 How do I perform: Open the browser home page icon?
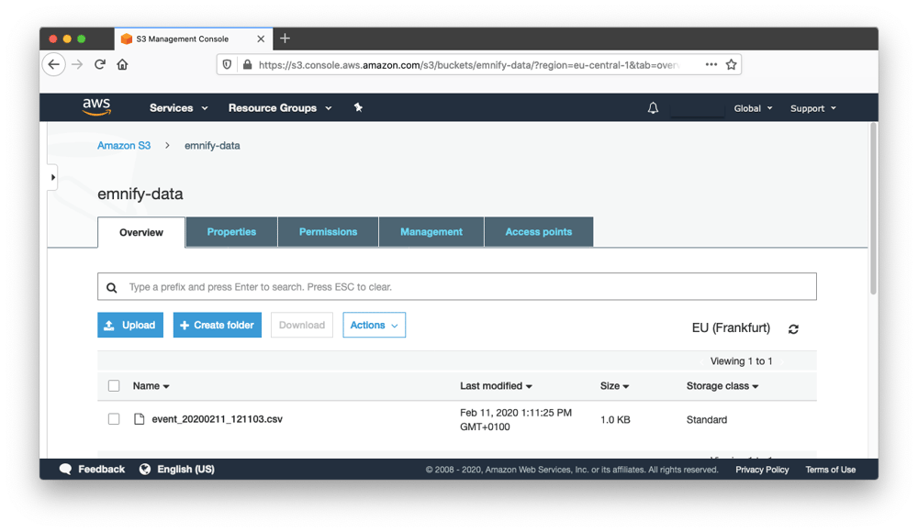click(x=122, y=64)
